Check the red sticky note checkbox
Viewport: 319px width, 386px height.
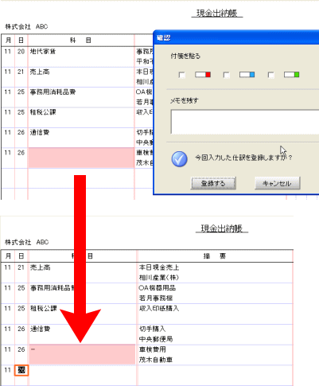coord(182,75)
